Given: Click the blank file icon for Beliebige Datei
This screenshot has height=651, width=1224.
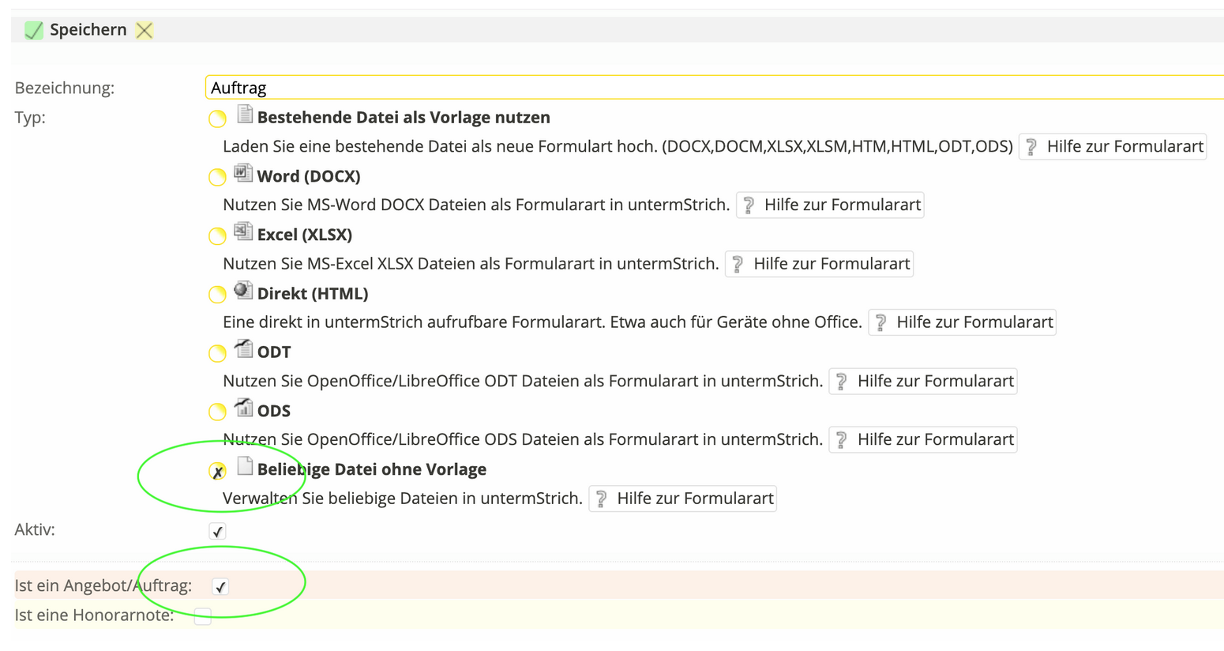Looking at the screenshot, I should coord(243,468).
